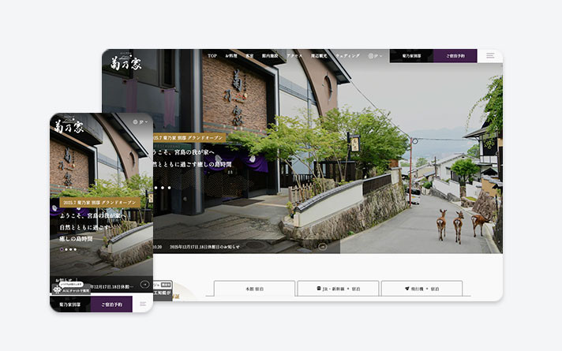Viewport: 562px width, 351px height.
Task: Tap the ご宿泊予約 button in mobile footer
Action: (111, 304)
